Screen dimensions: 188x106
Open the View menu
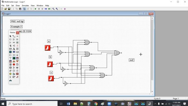point(33,6)
